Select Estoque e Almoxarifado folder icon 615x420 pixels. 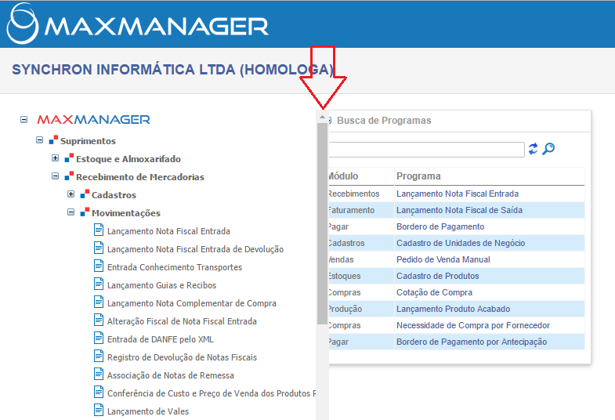pos(69,158)
